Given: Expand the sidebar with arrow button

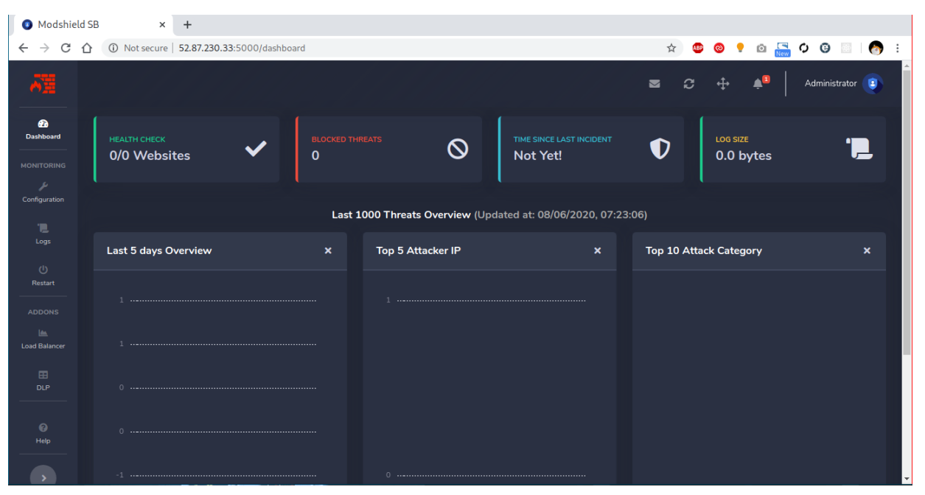Looking at the screenshot, I should (43, 477).
